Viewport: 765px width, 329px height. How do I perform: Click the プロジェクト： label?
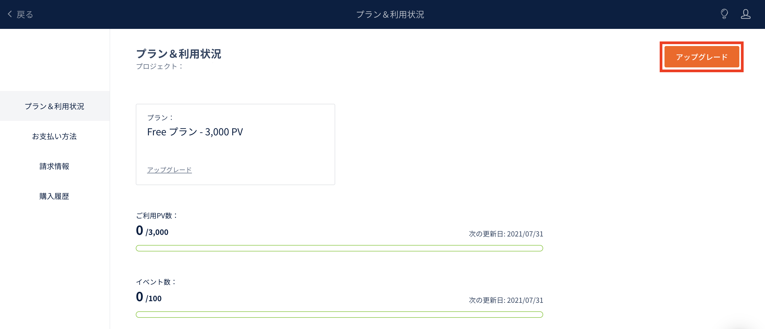[x=160, y=66]
